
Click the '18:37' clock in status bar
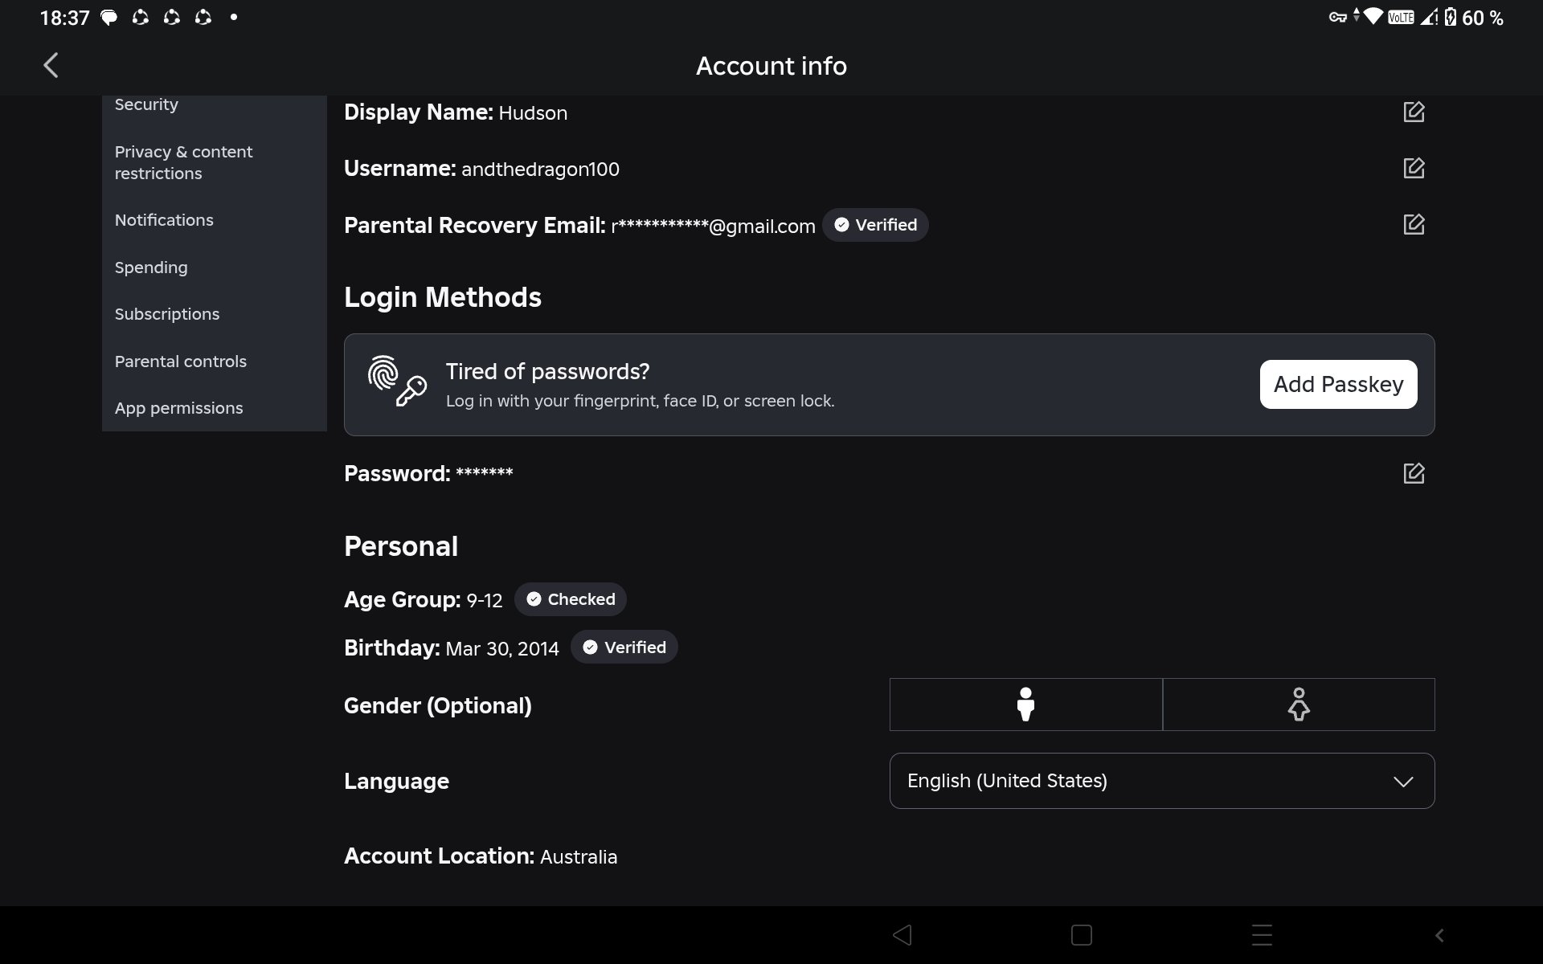65,18
